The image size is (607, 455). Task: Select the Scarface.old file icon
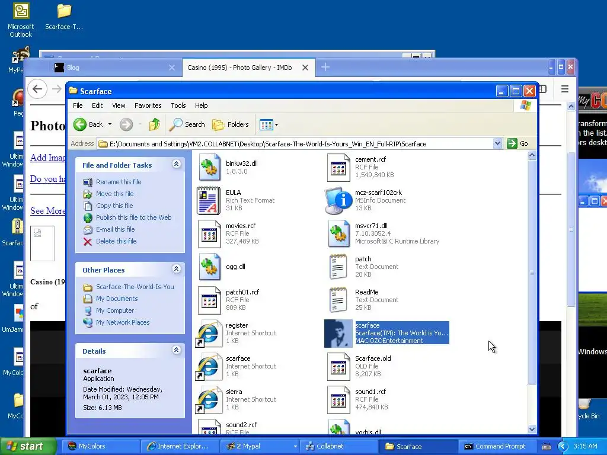click(338, 366)
